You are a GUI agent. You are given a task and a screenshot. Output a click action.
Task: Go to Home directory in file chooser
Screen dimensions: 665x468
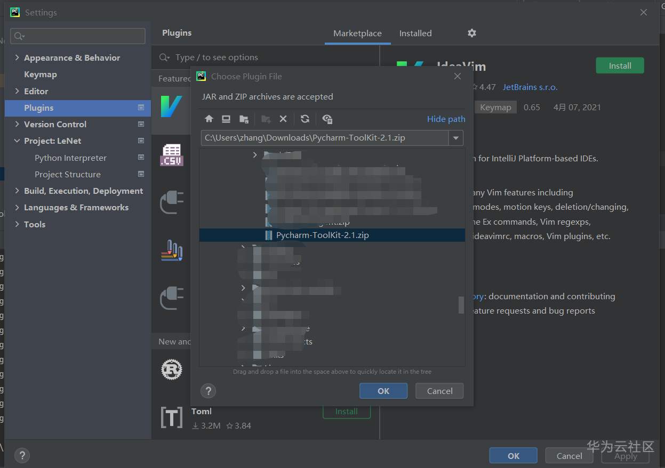click(209, 119)
